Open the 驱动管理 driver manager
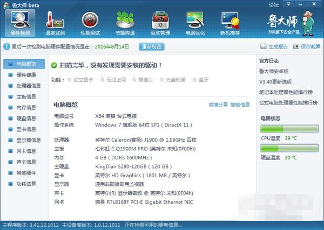 pyautogui.click(x=160, y=23)
